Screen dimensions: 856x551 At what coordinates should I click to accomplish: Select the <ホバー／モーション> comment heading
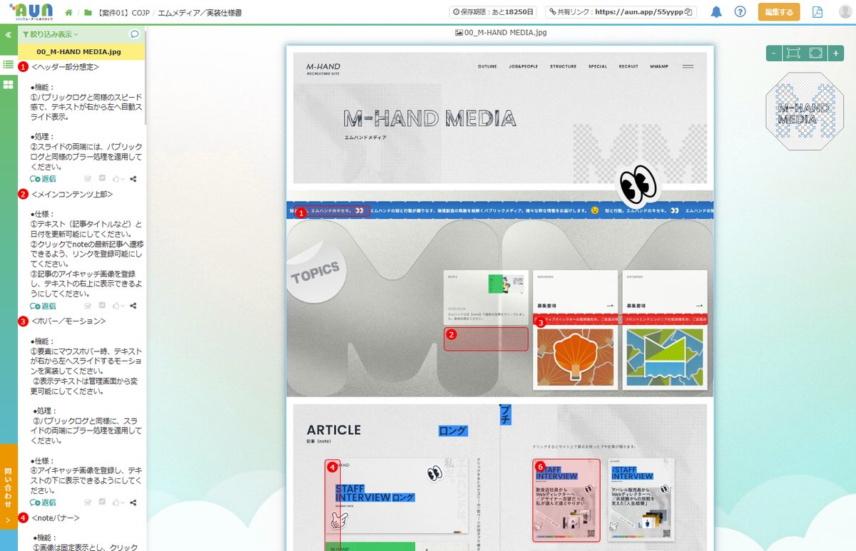(x=68, y=321)
